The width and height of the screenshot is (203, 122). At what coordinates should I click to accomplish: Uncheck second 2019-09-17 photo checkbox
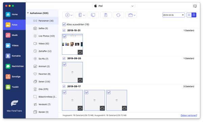87,93
